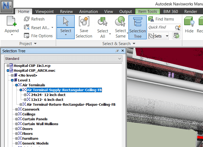Viewport: 203px width, 147px height.
Task: Open the Selection Inspector icon
Action: coord(176,36)
